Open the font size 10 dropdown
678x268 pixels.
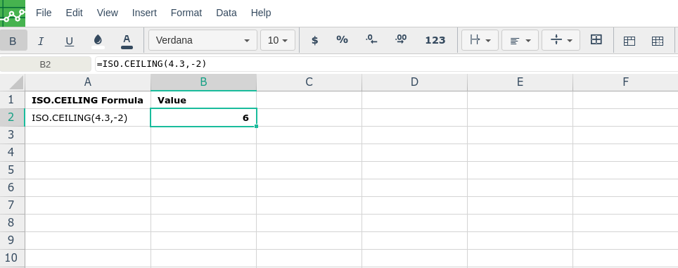click(x=278, y=40)
